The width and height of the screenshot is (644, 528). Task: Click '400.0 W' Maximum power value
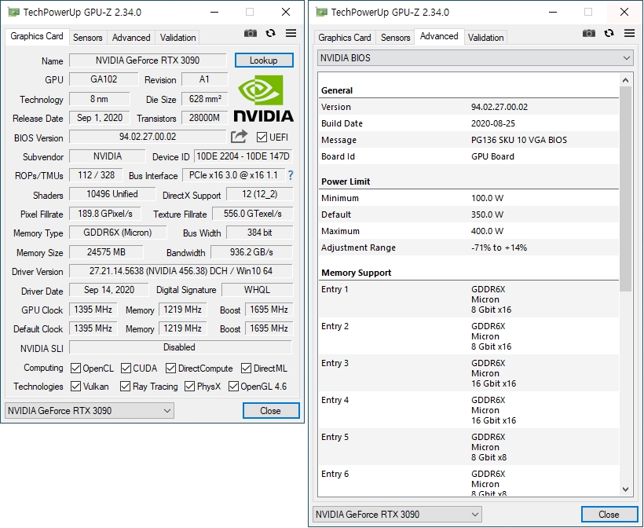coord(487,231)
